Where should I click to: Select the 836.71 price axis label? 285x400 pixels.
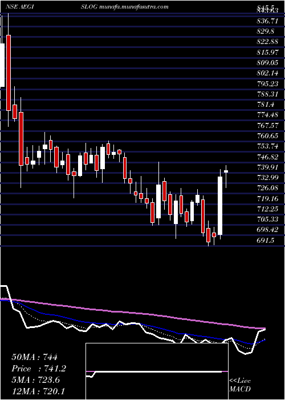point(267,21)
